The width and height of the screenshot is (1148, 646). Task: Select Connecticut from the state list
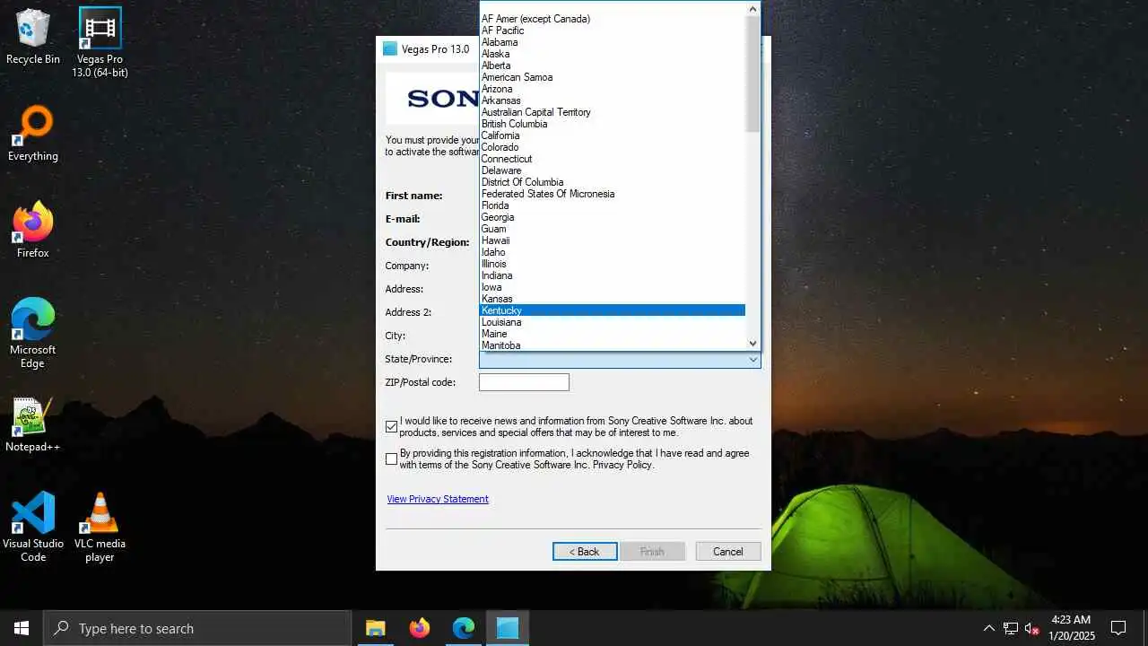point(613,159)
